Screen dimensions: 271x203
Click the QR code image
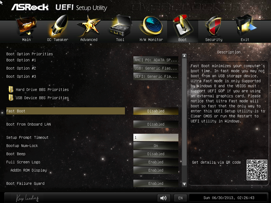point(257,170)
